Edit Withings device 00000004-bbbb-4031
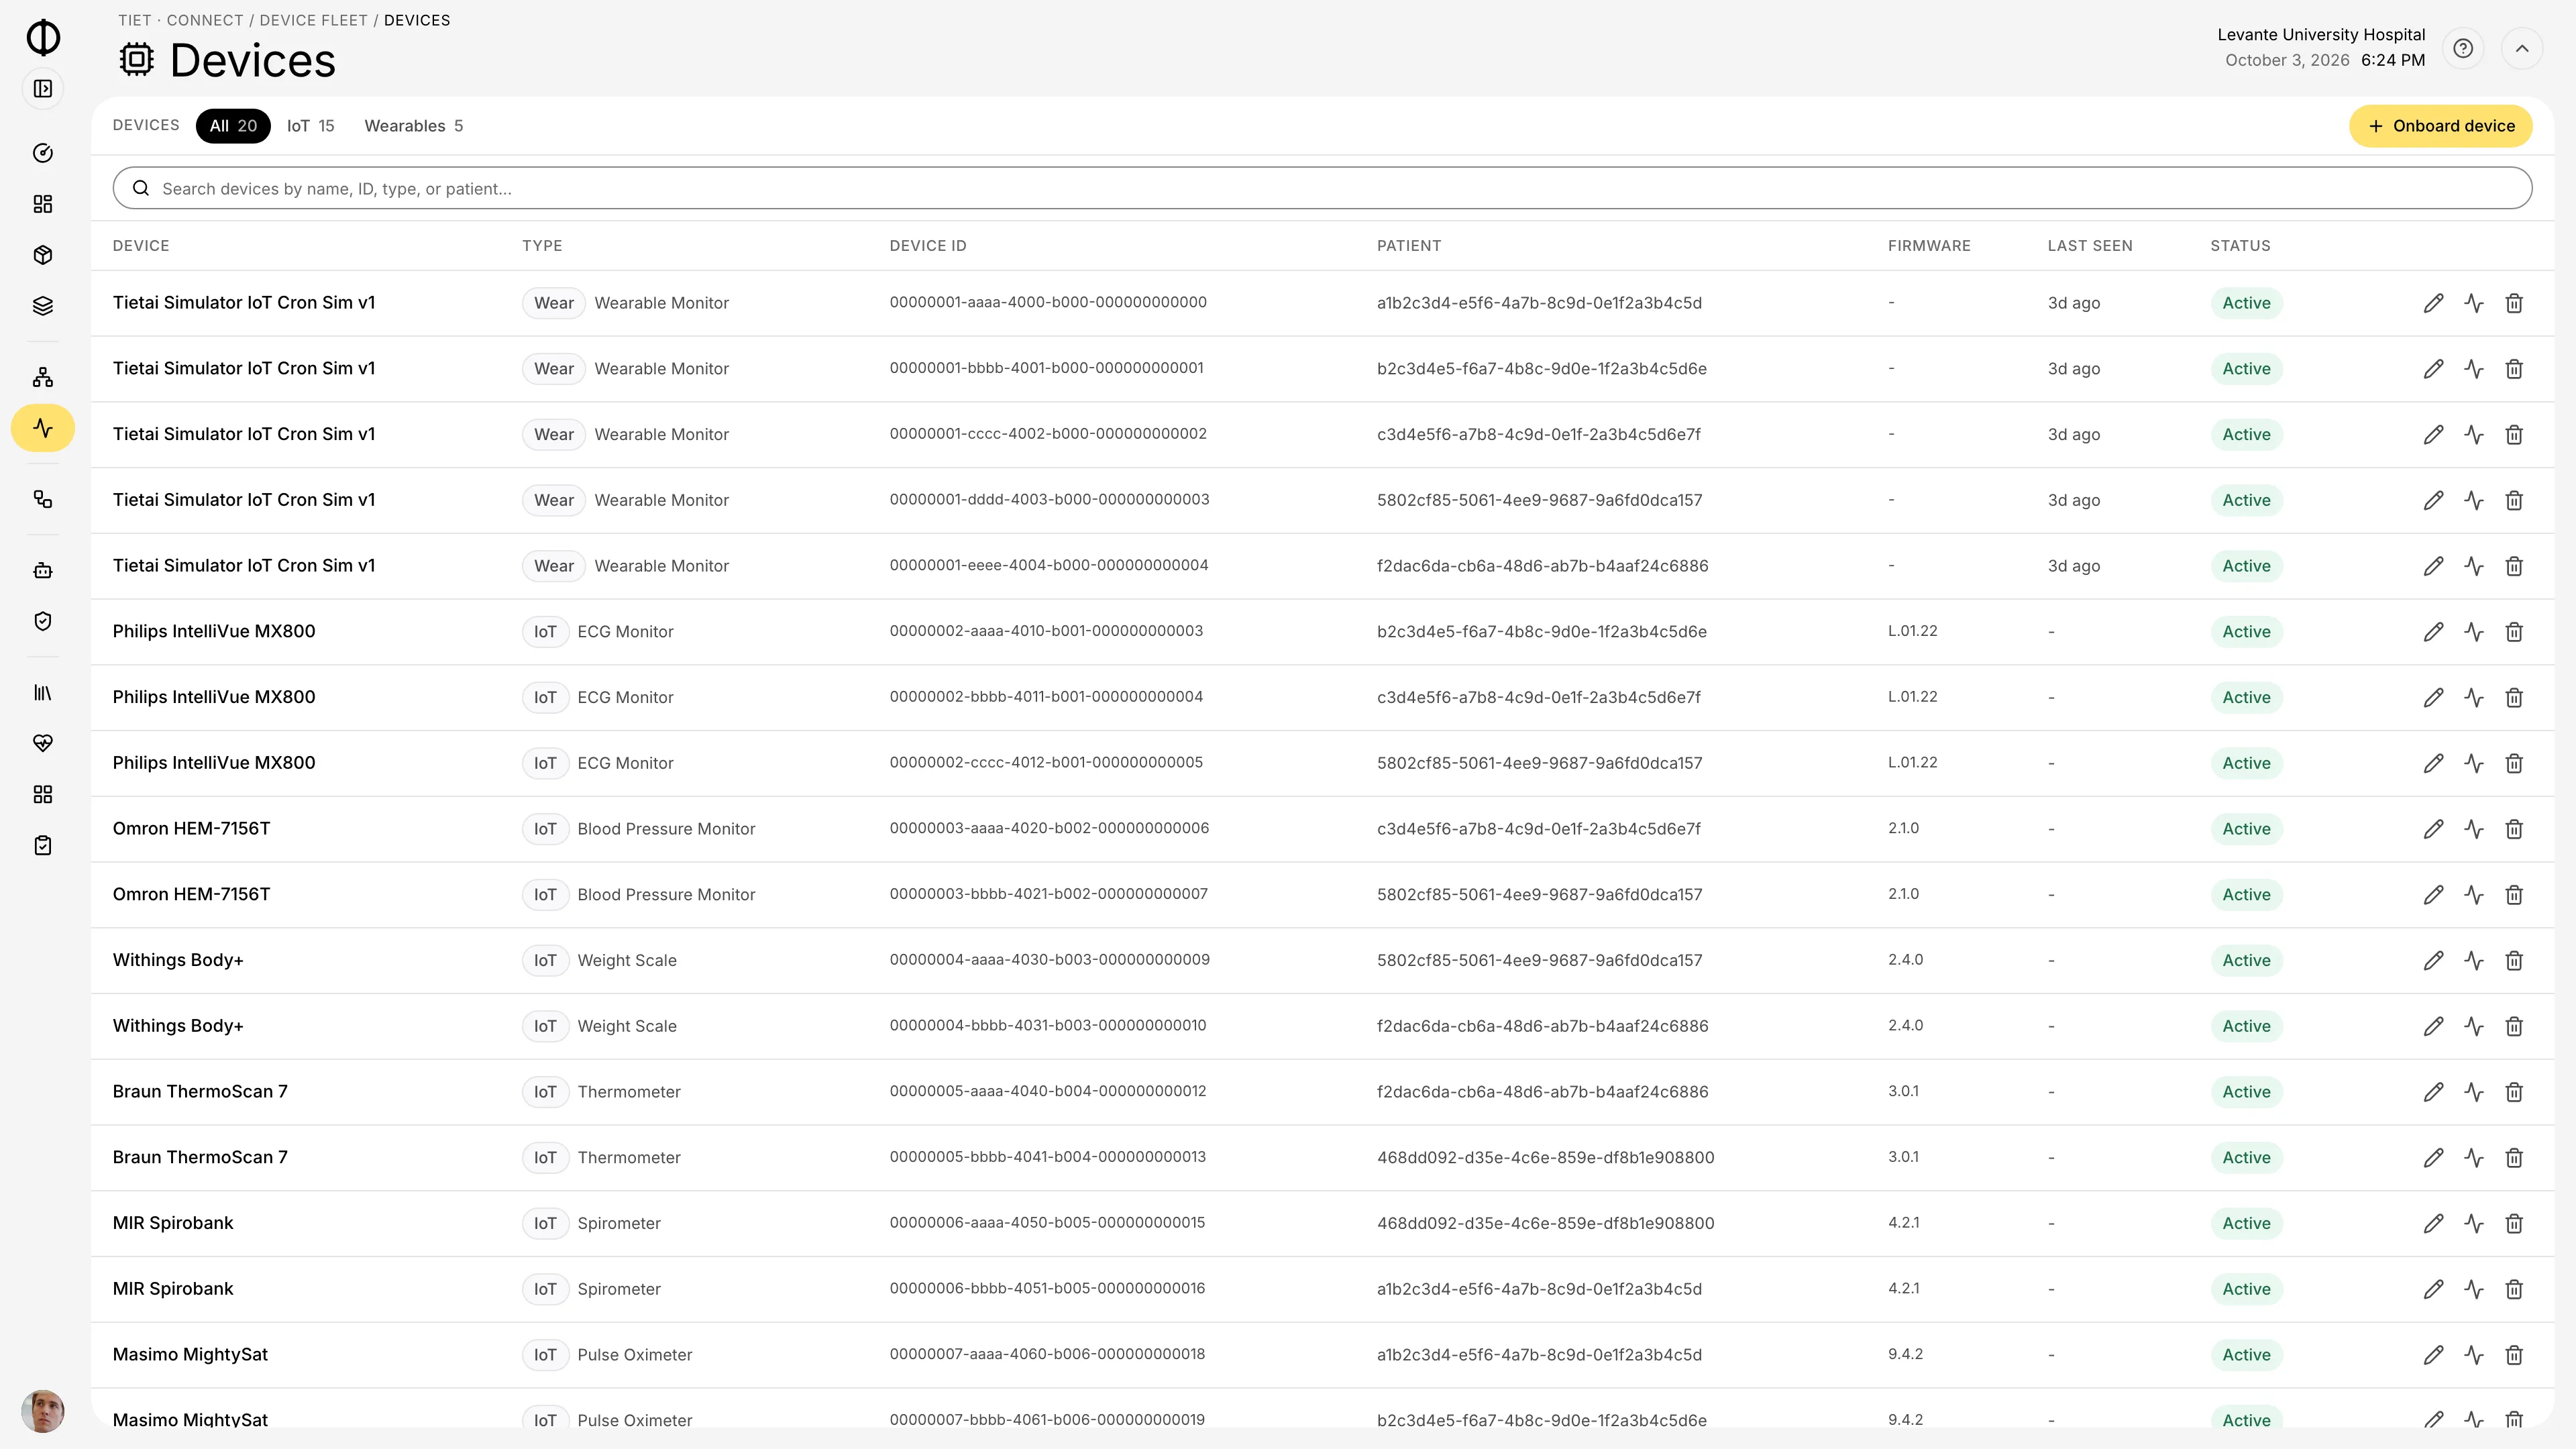The image size is (2576, 1449). click(x=2434, y=1026)
